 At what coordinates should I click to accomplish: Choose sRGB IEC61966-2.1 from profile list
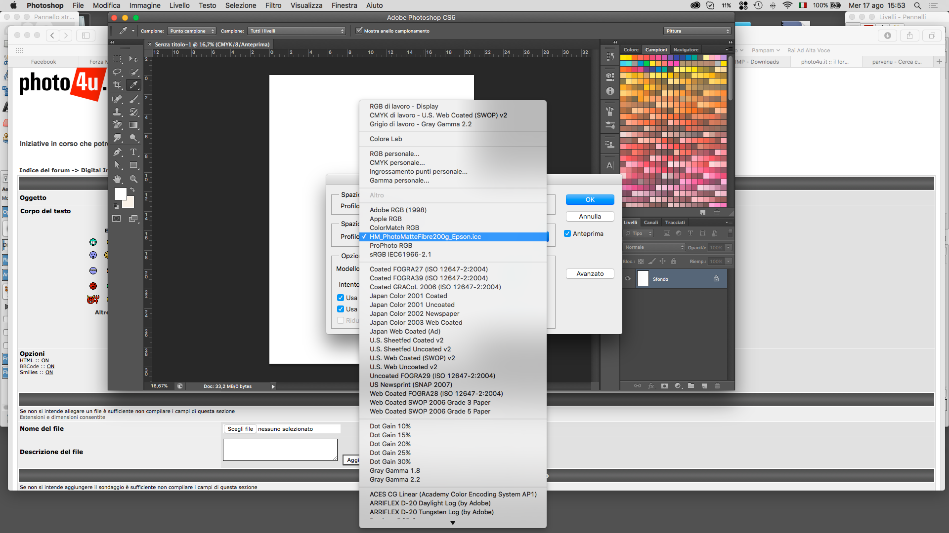pyautogui.click(x=453, y=254)
